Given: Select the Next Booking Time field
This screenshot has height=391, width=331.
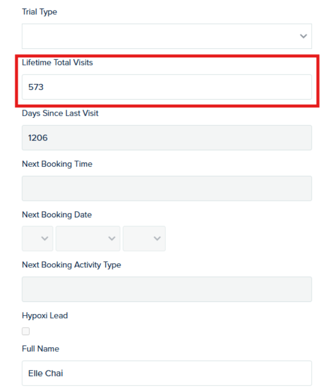Looking at the screenshot, I should click(x=167, y=188).
